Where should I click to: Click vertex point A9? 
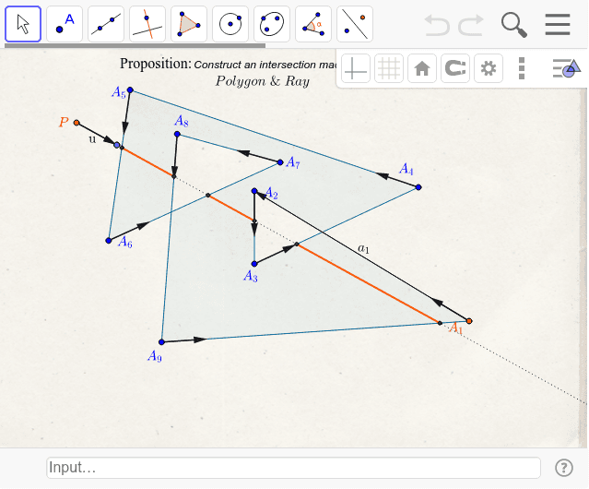[x=161, y=342]
